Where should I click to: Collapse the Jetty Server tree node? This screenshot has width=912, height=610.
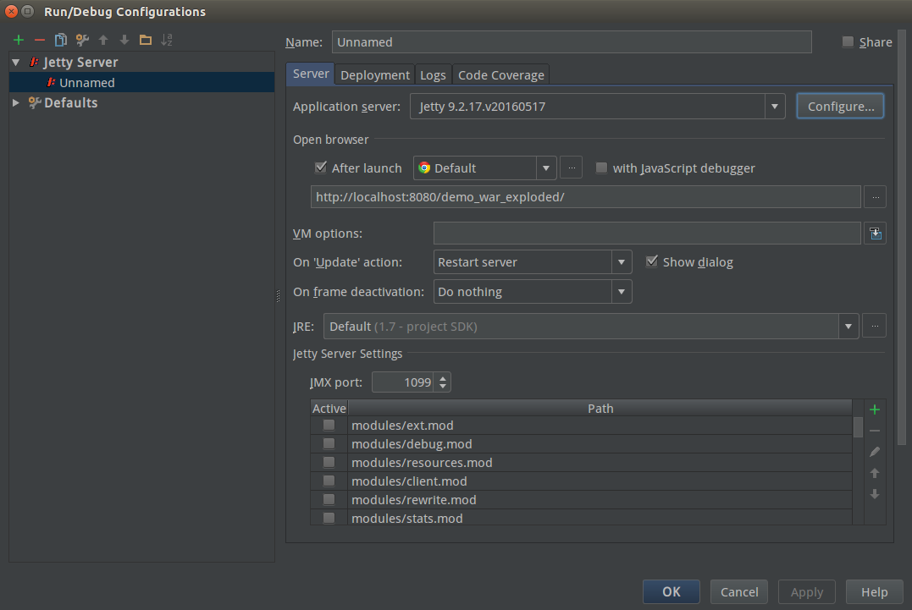pos(14,62)
